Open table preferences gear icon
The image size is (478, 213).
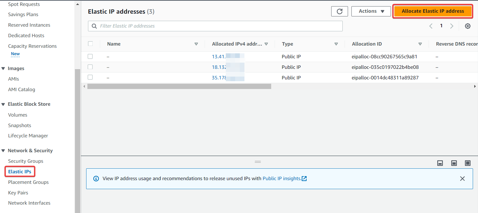point(467,26)
